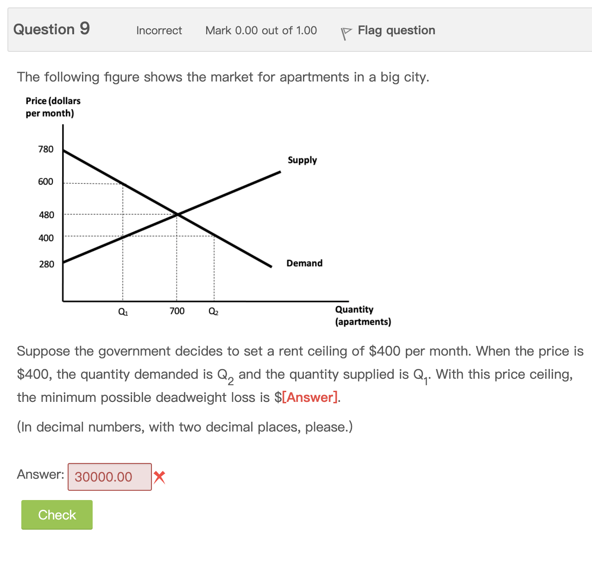Click the Quantity apartments axis label
592x563 pixels.
tap(363, 315)
